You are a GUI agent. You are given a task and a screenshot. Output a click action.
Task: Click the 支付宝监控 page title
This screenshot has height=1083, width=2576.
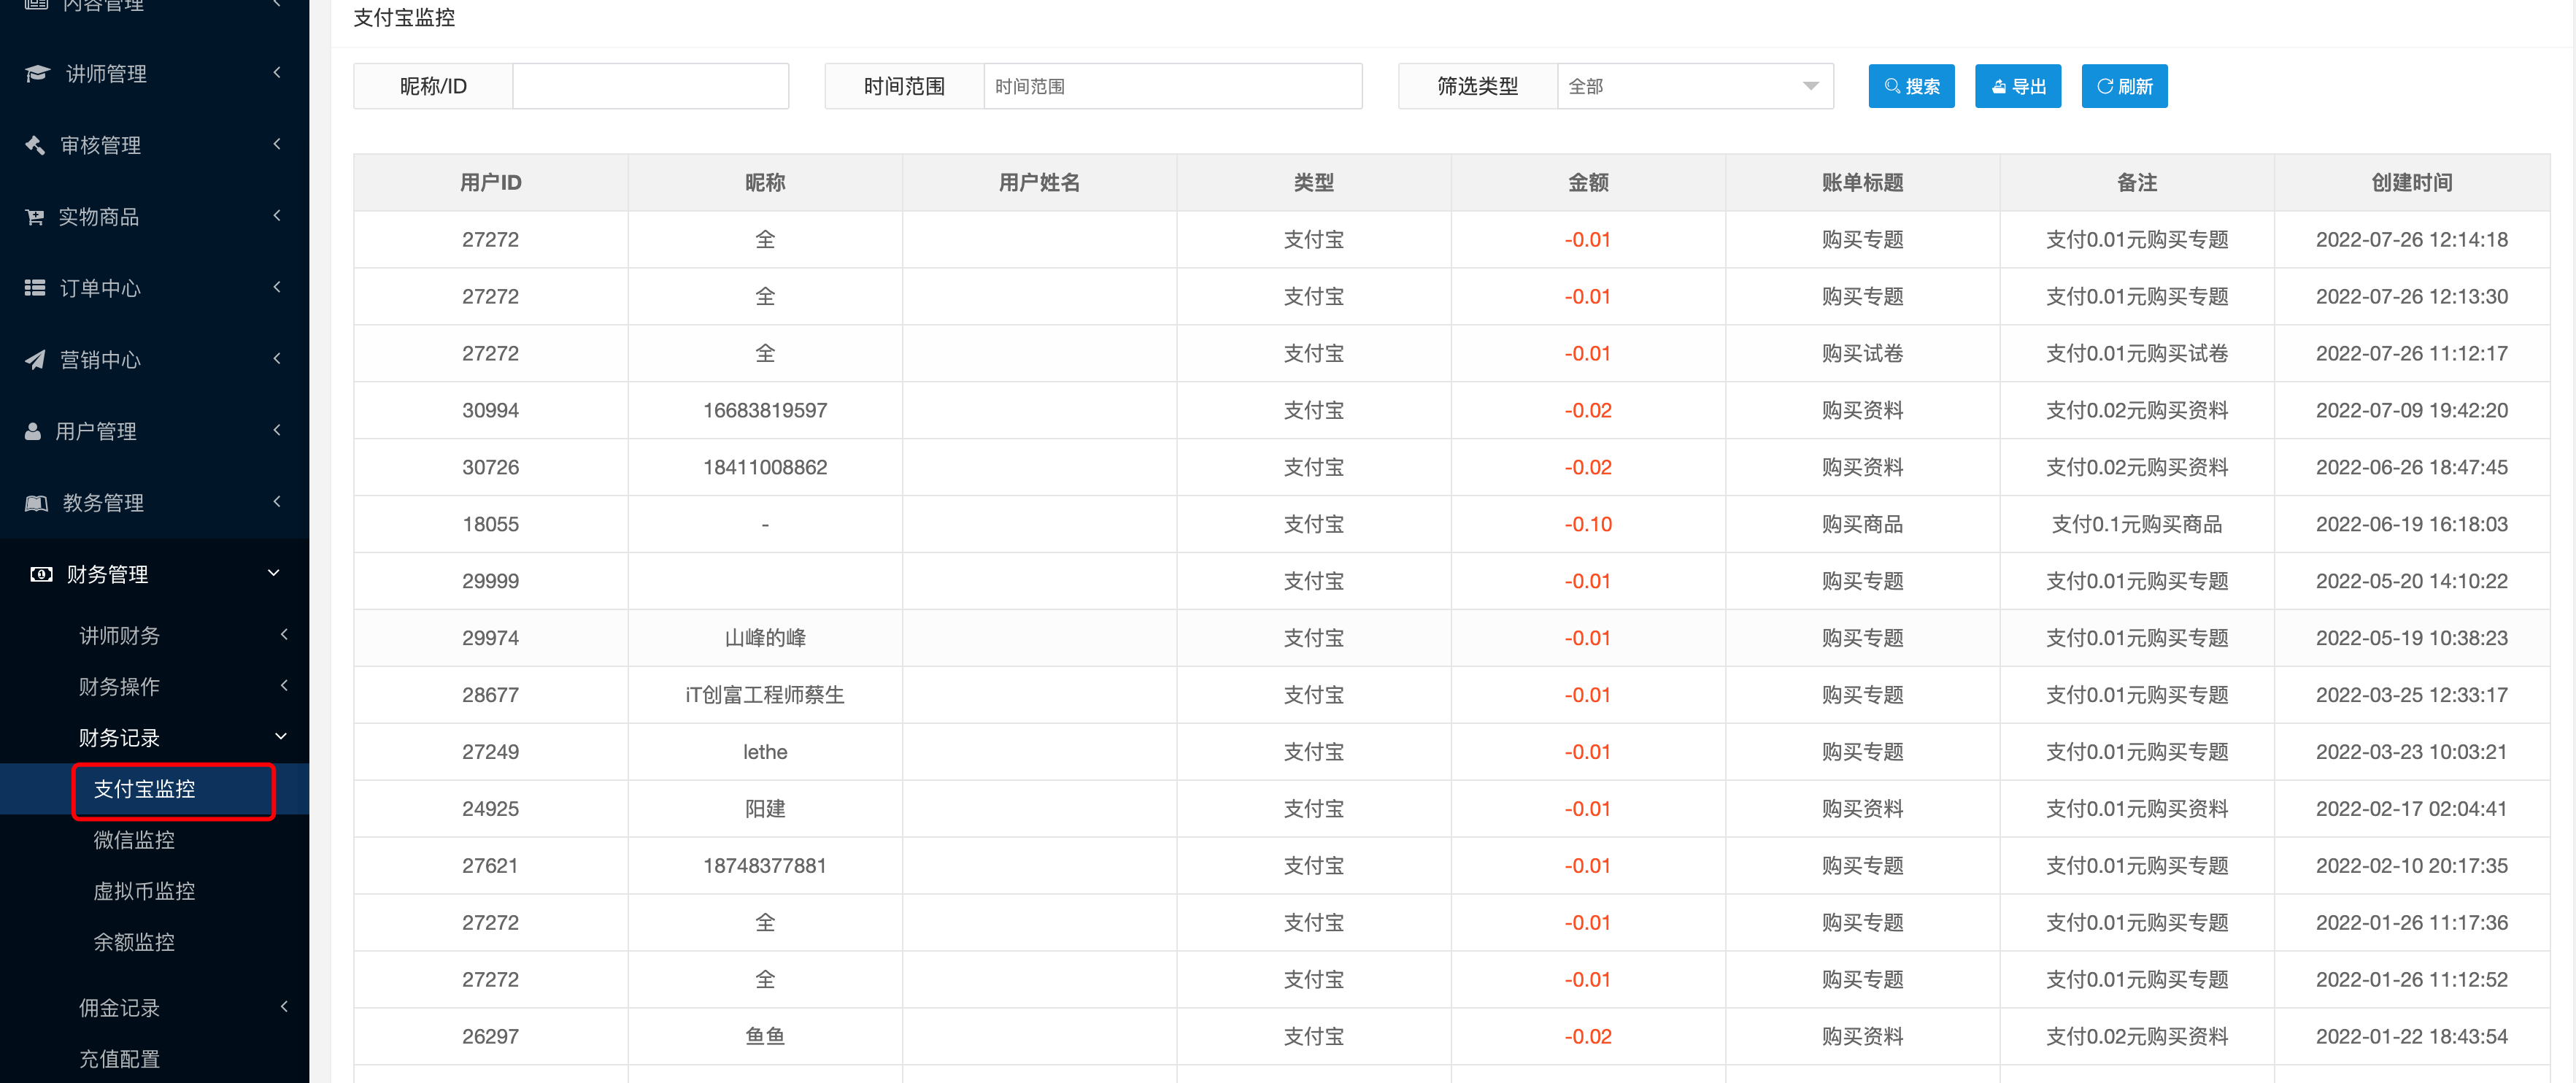(404, 17)
